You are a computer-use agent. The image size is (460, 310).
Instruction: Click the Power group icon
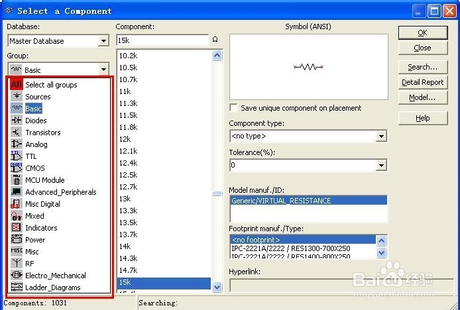(17, 240)
